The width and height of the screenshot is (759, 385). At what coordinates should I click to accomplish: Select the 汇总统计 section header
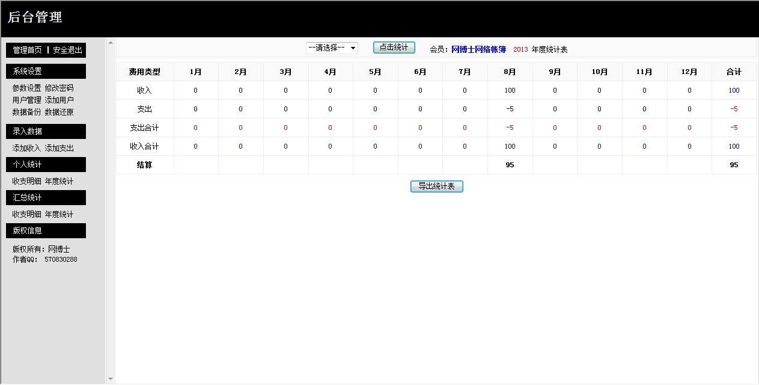pyautogui.click(x=46, y=197)
